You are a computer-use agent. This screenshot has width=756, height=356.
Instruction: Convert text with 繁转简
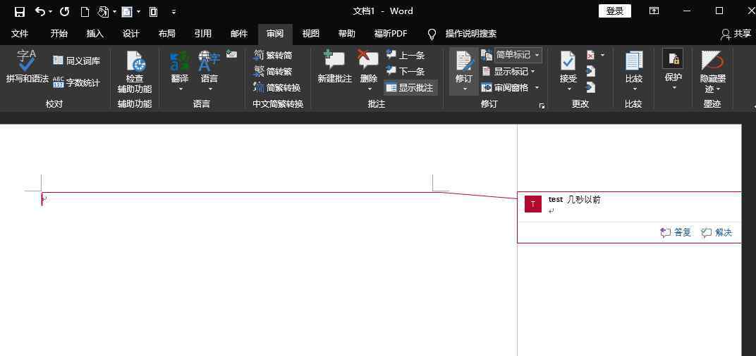click(273, 56)
